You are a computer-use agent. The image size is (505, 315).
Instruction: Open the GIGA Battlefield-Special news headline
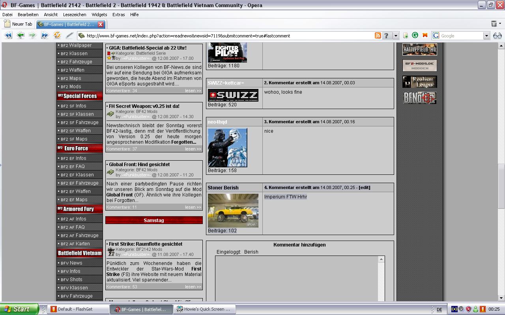[148, 48]
